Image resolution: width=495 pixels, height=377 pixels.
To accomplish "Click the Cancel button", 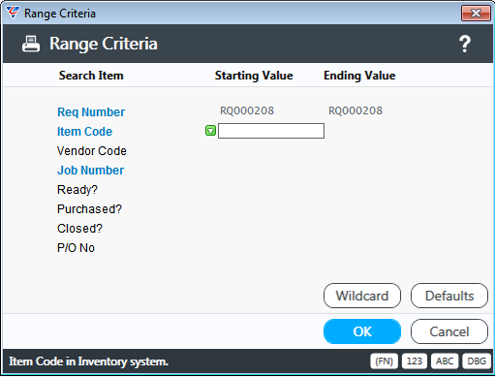I will (x=449, y=331).
